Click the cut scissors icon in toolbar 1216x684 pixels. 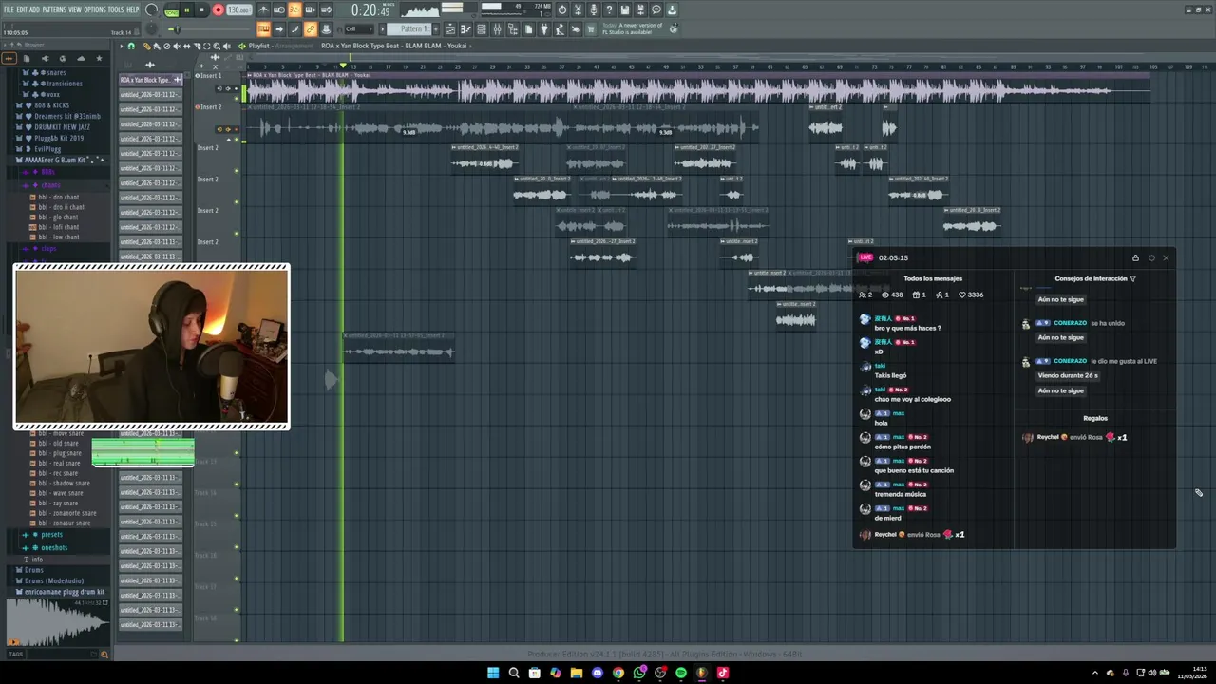578,9
